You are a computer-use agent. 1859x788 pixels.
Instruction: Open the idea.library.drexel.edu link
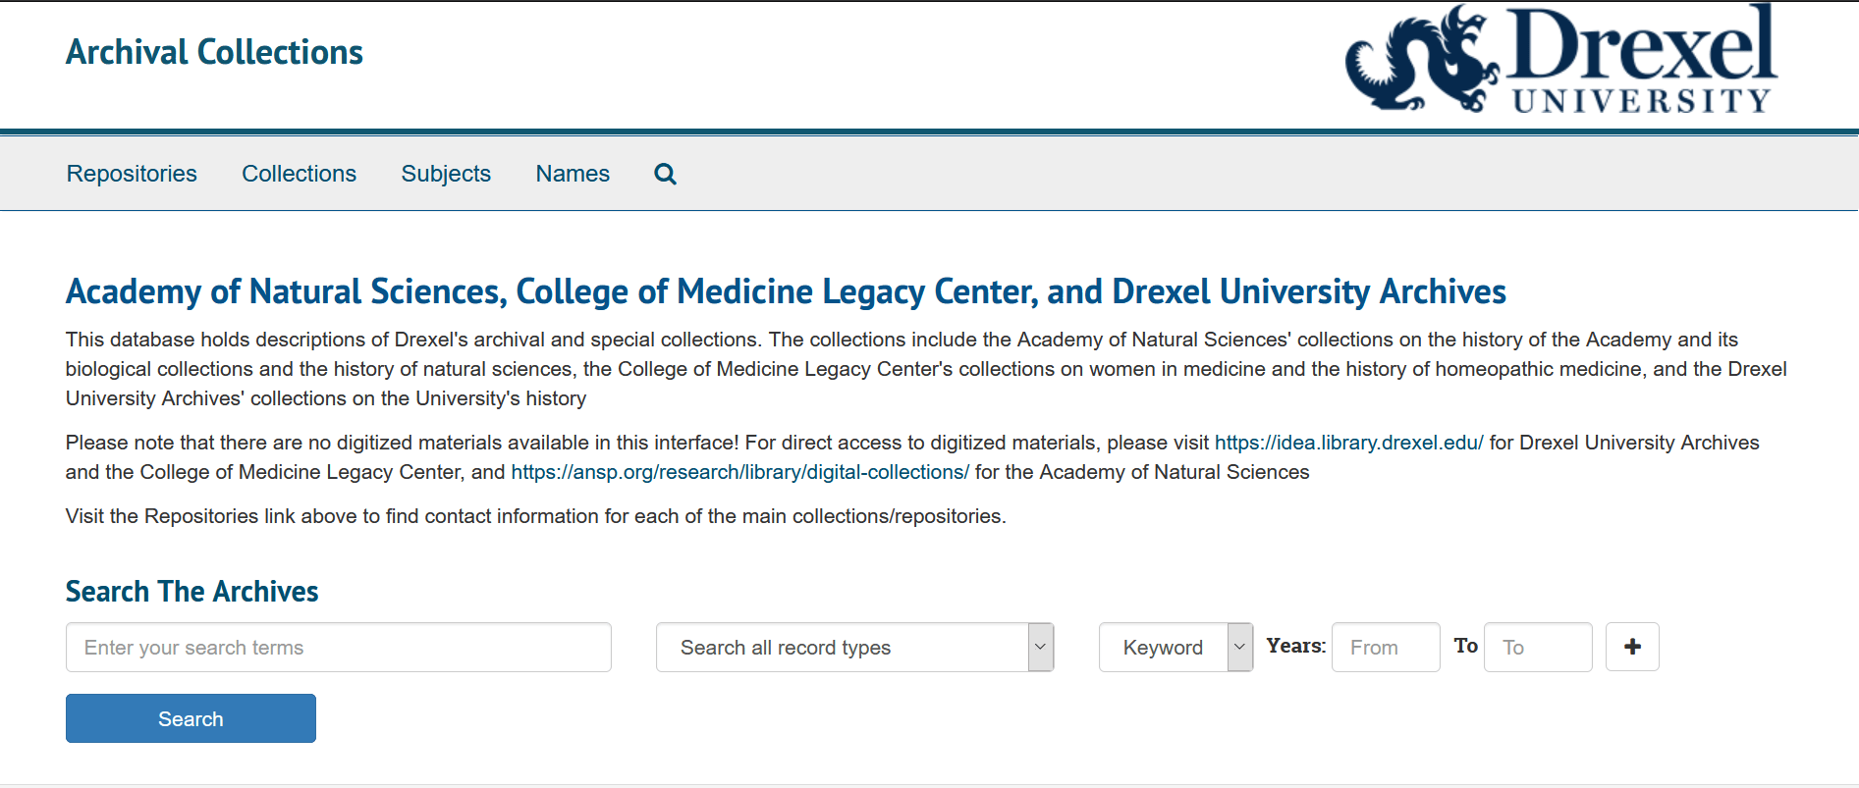tap(1349, 443)
